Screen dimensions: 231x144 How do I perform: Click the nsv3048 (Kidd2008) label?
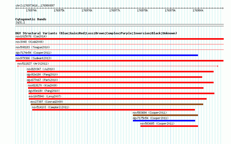[30, 42]
